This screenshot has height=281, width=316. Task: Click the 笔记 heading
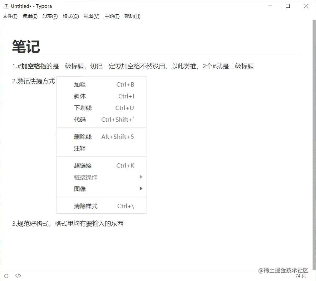26,46
